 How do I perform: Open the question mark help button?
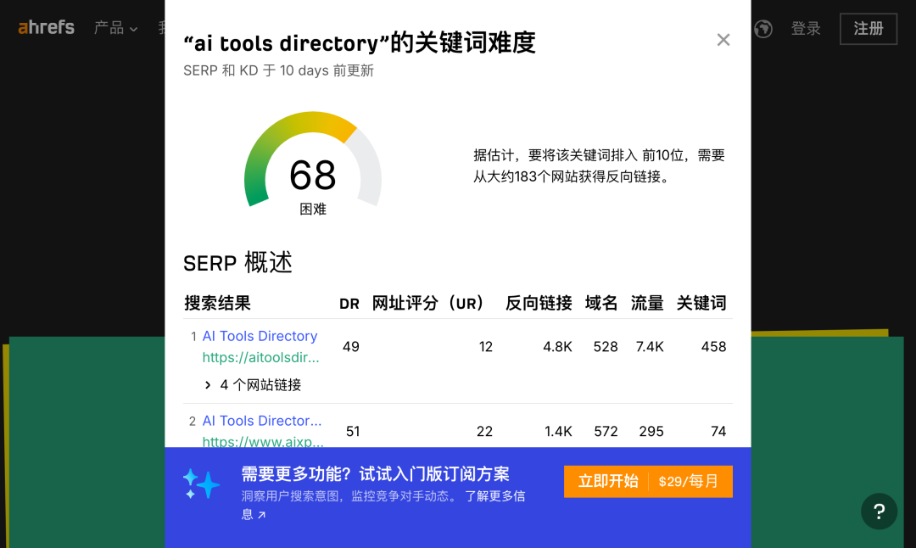[x=879, y=512]
